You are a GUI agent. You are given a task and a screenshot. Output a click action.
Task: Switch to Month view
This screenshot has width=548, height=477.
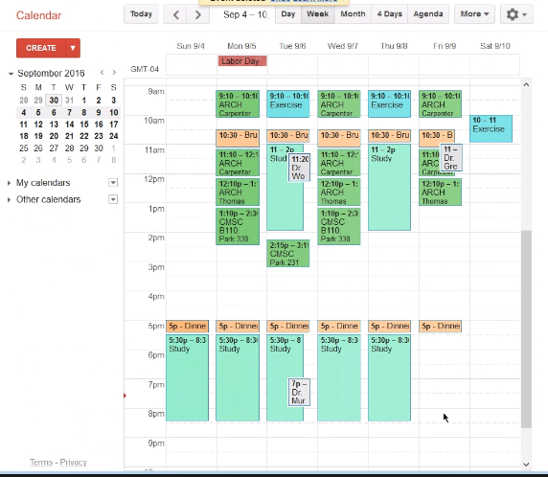click(x=353, y=14)
